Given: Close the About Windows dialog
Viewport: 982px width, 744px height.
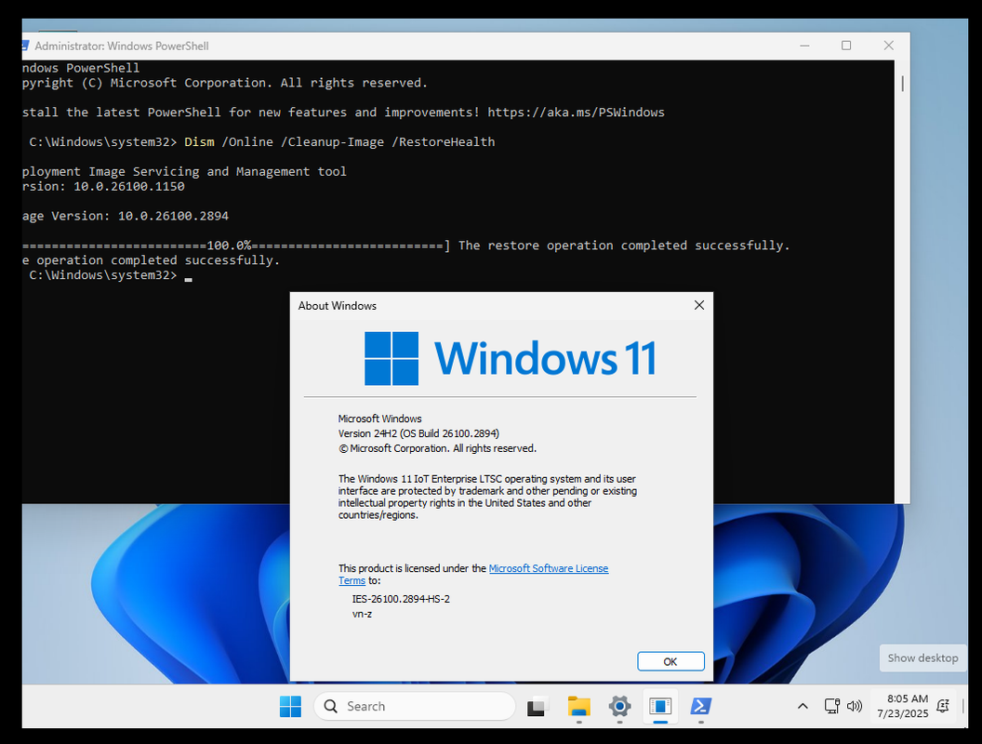Looking at the screenshot, I should pyautogui.click(x=699, y=305).
